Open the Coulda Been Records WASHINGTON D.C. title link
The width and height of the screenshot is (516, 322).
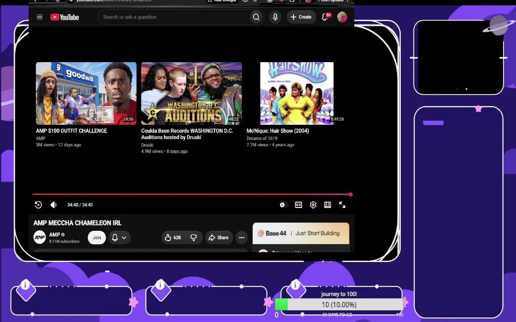pyautogui.click(x=187, y=134)
